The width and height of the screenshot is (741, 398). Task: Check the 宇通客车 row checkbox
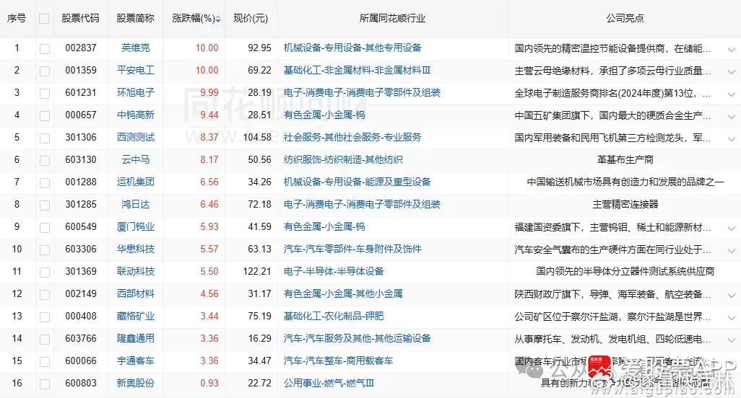45,362
